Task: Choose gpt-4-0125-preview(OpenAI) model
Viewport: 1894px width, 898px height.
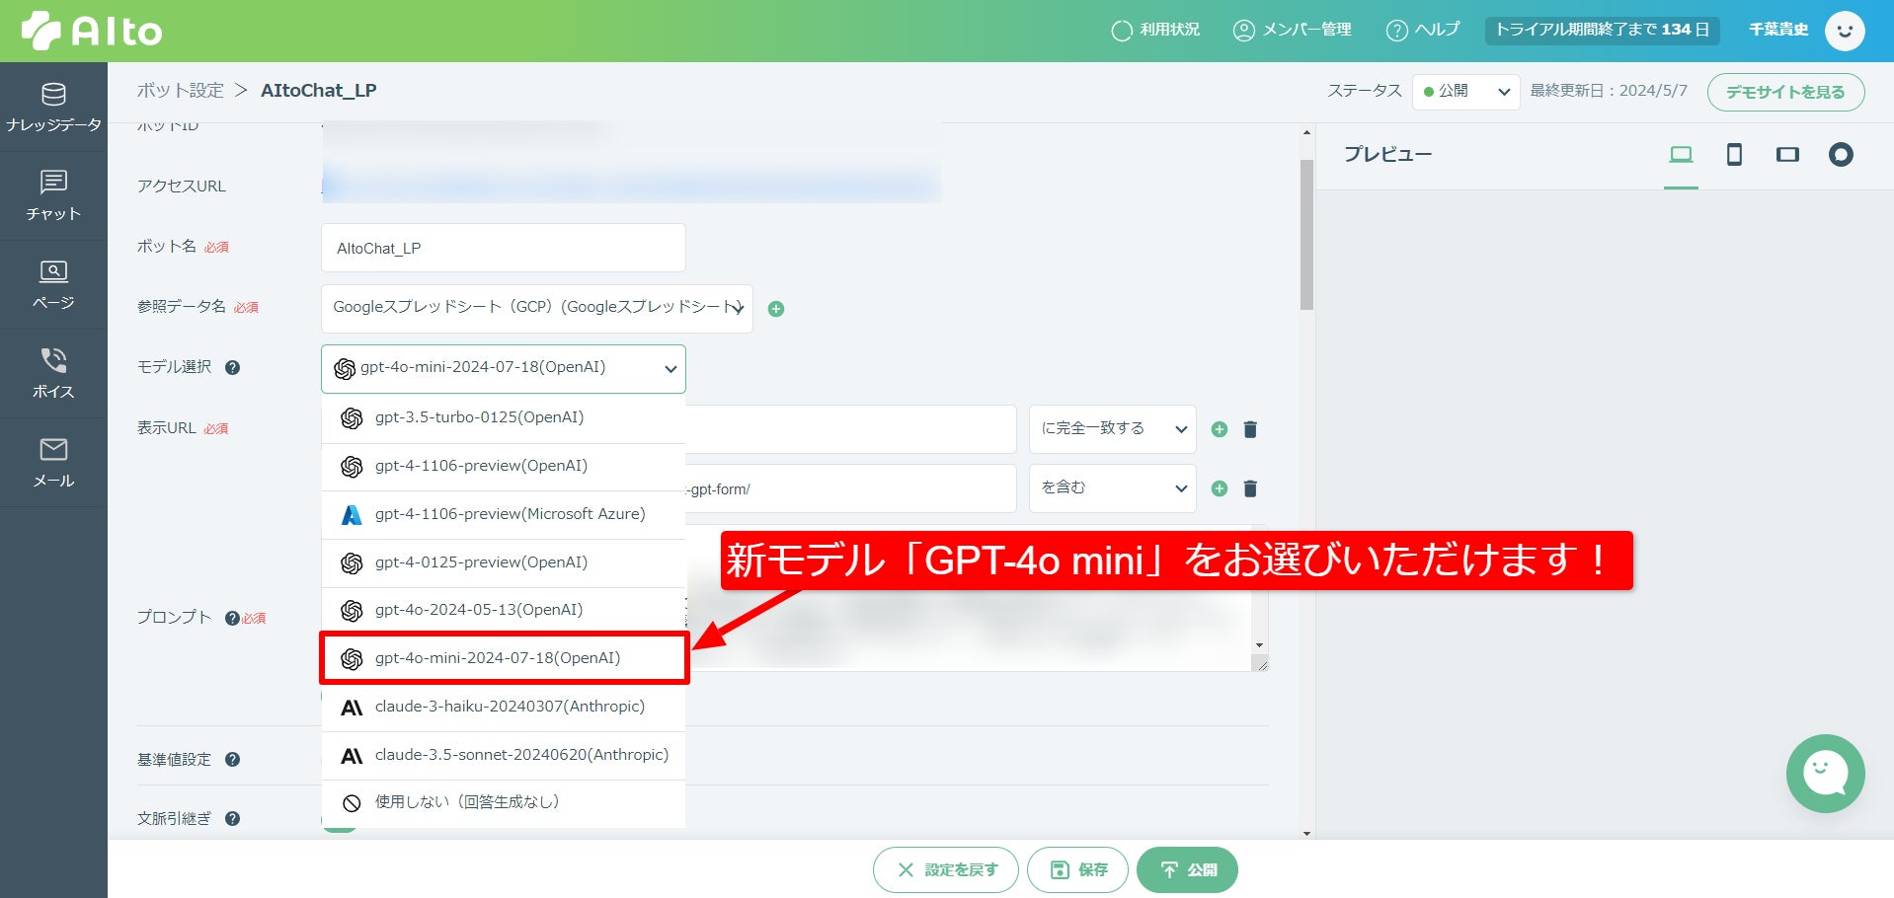Action: (504, 563)
